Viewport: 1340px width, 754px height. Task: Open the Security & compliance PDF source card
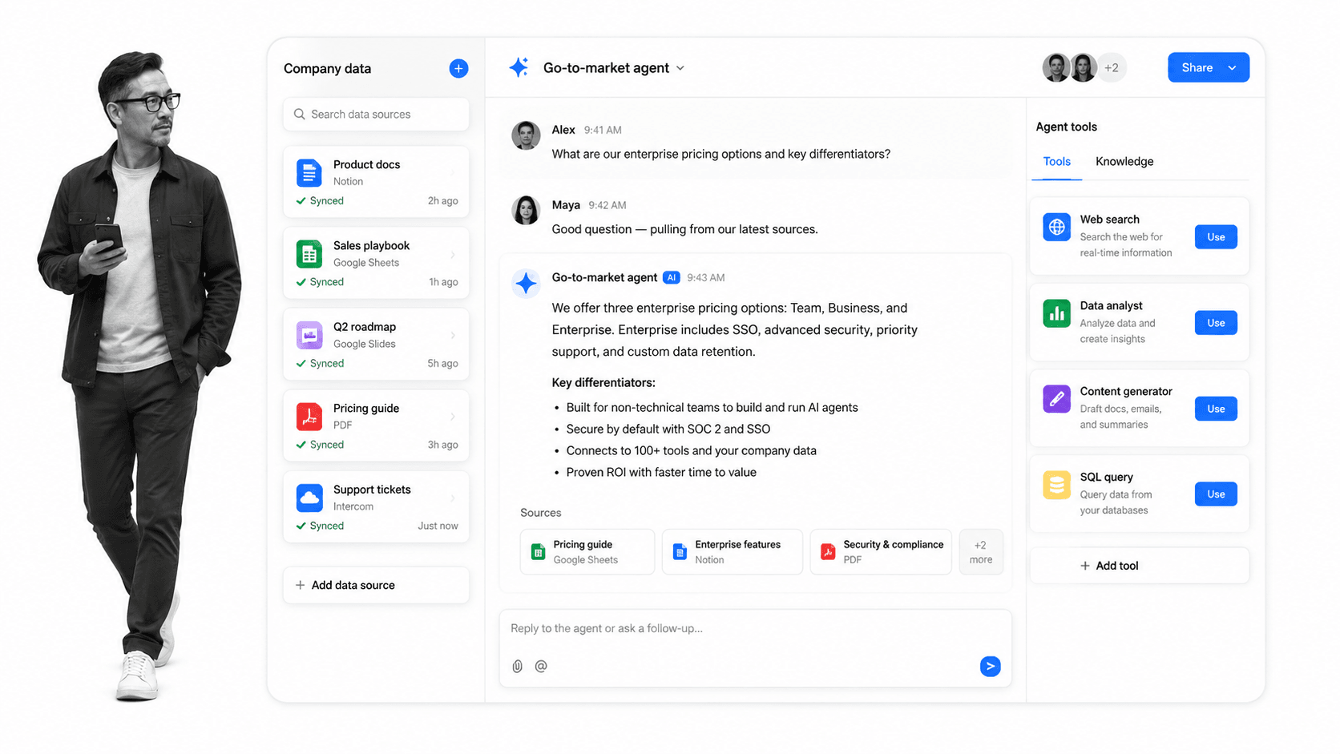click(881, 552)
